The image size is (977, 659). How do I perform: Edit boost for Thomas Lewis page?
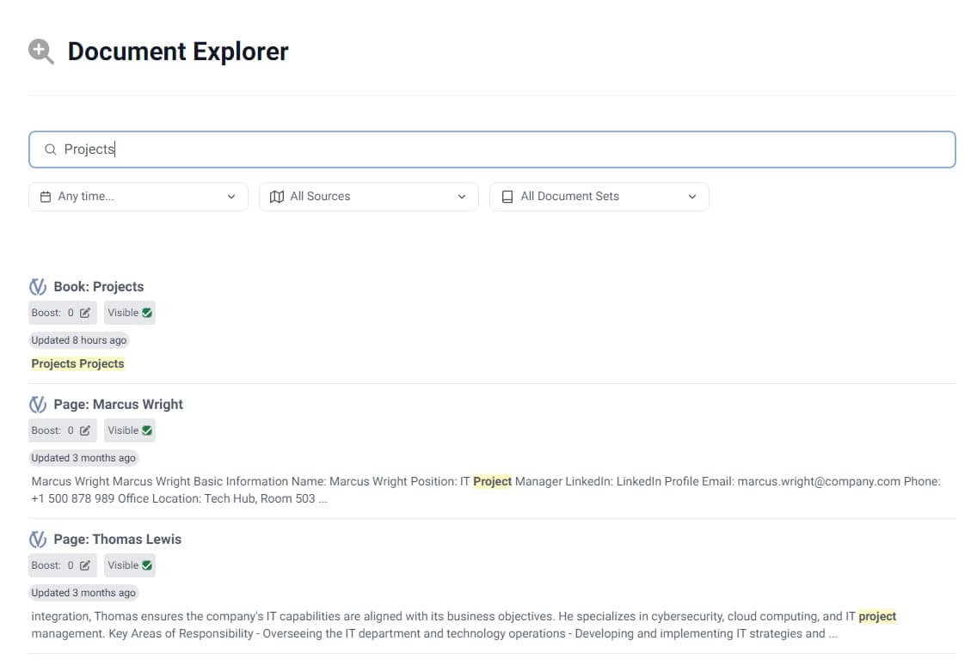point(84,565)
